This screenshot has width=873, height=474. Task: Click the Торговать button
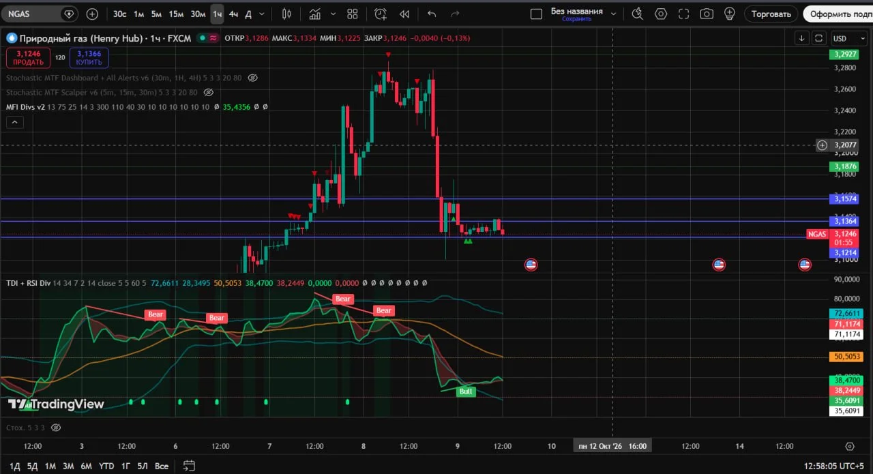coord(771,14)
